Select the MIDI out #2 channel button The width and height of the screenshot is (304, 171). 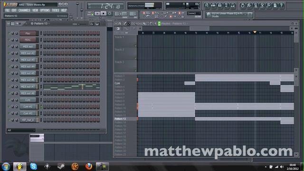click(x=28, y=53)
